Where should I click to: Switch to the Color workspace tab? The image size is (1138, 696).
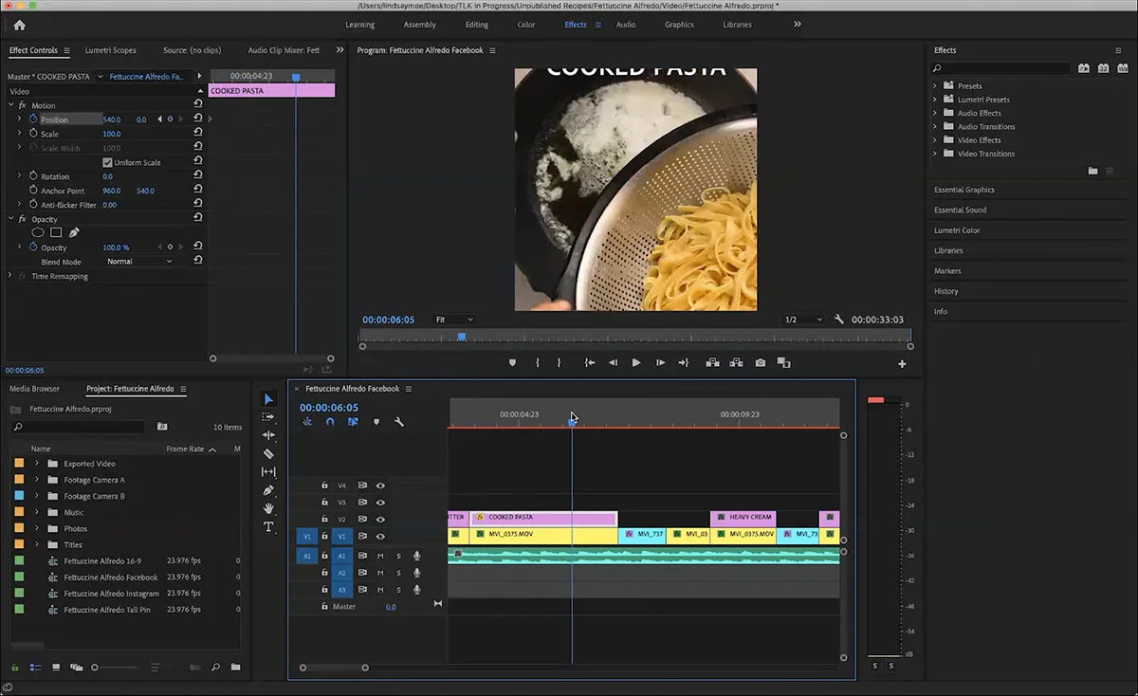525,25
